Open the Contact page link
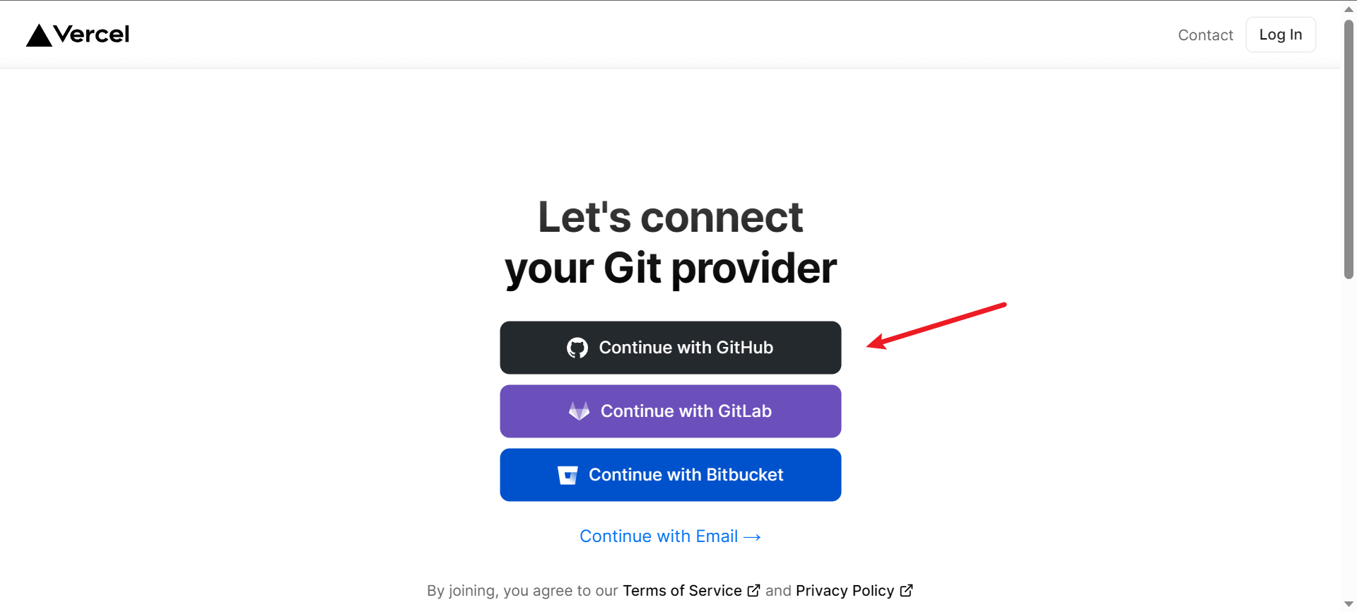The height and width of the screenshot is (612, 1357). click(1205, 35)
